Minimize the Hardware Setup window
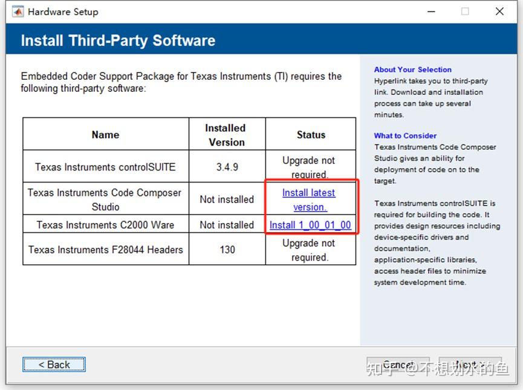Viewport: 523px width, 390px height. click(431, 11)
